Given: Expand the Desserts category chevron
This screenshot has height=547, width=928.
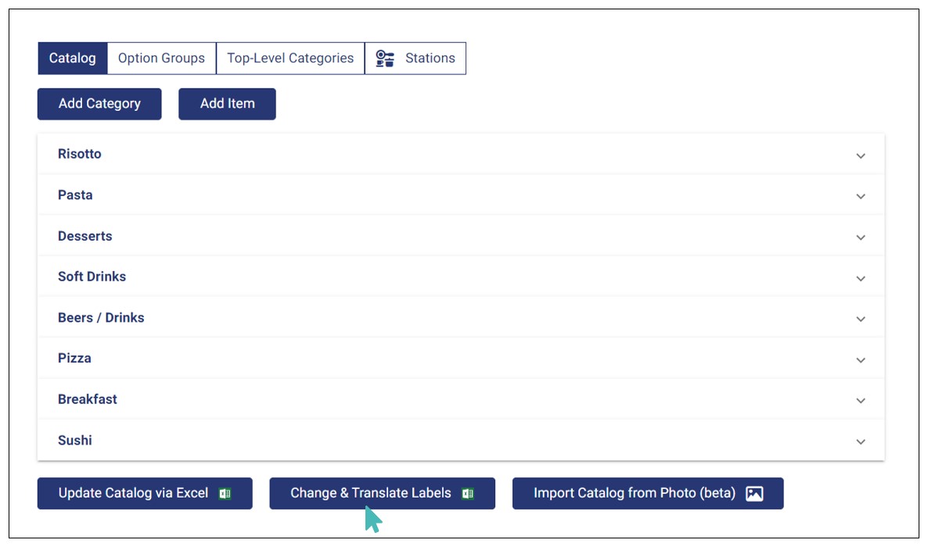Looking at the screenshot, I should coord(861,237).
